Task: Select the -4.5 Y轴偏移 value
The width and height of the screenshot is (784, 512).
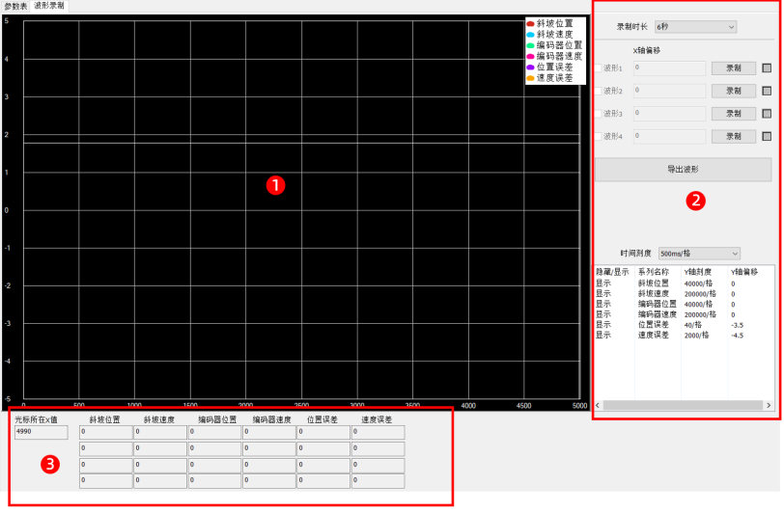Action: click(x=737, y=336)
